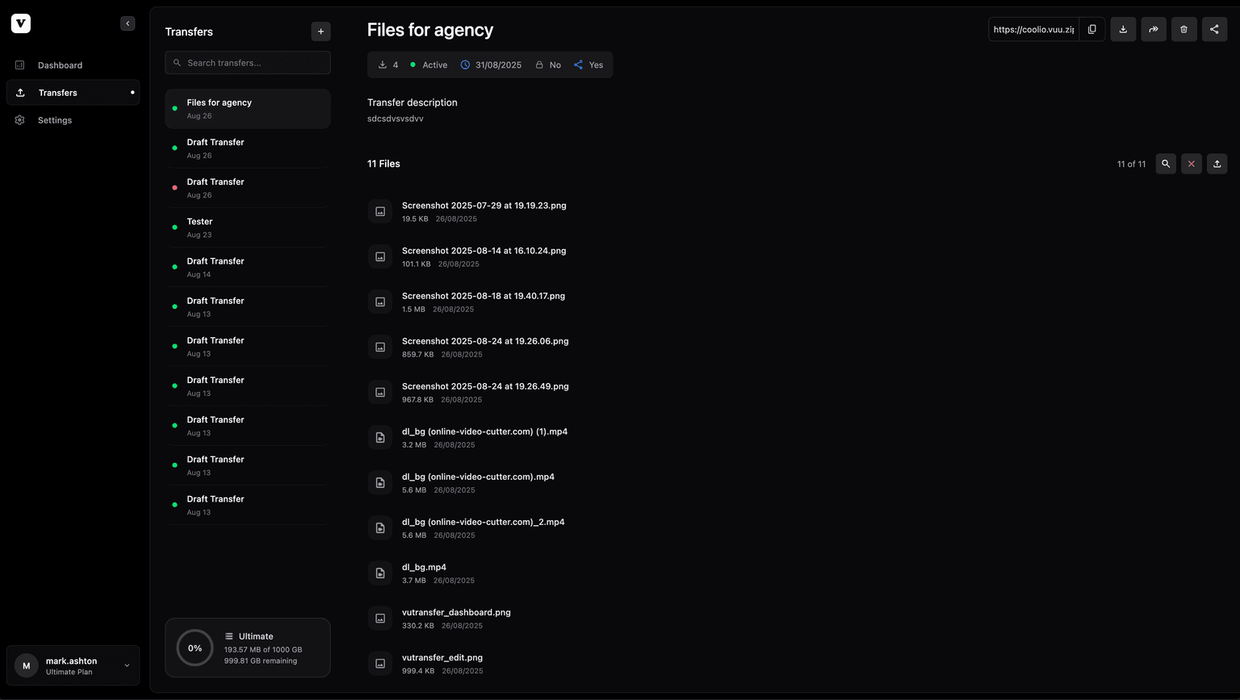The height and width of the screenshot is (700, 1240).
Task: Expand the mark.ashton account menu
Action: tap(127, 665)
